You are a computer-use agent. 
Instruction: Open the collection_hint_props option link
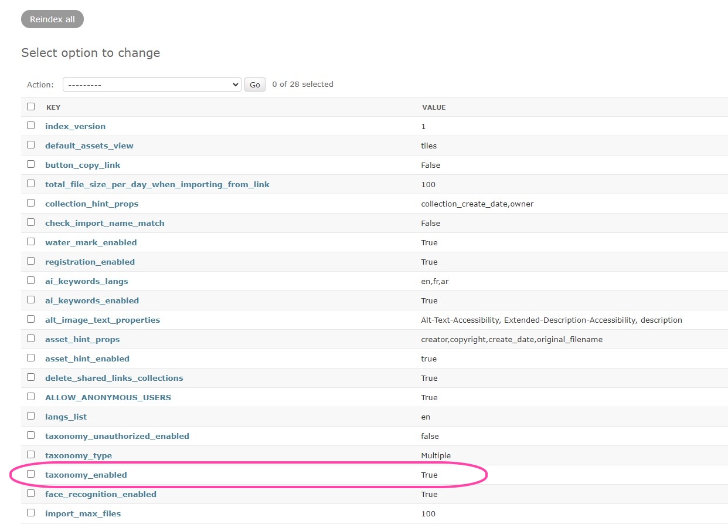[91, 204]
